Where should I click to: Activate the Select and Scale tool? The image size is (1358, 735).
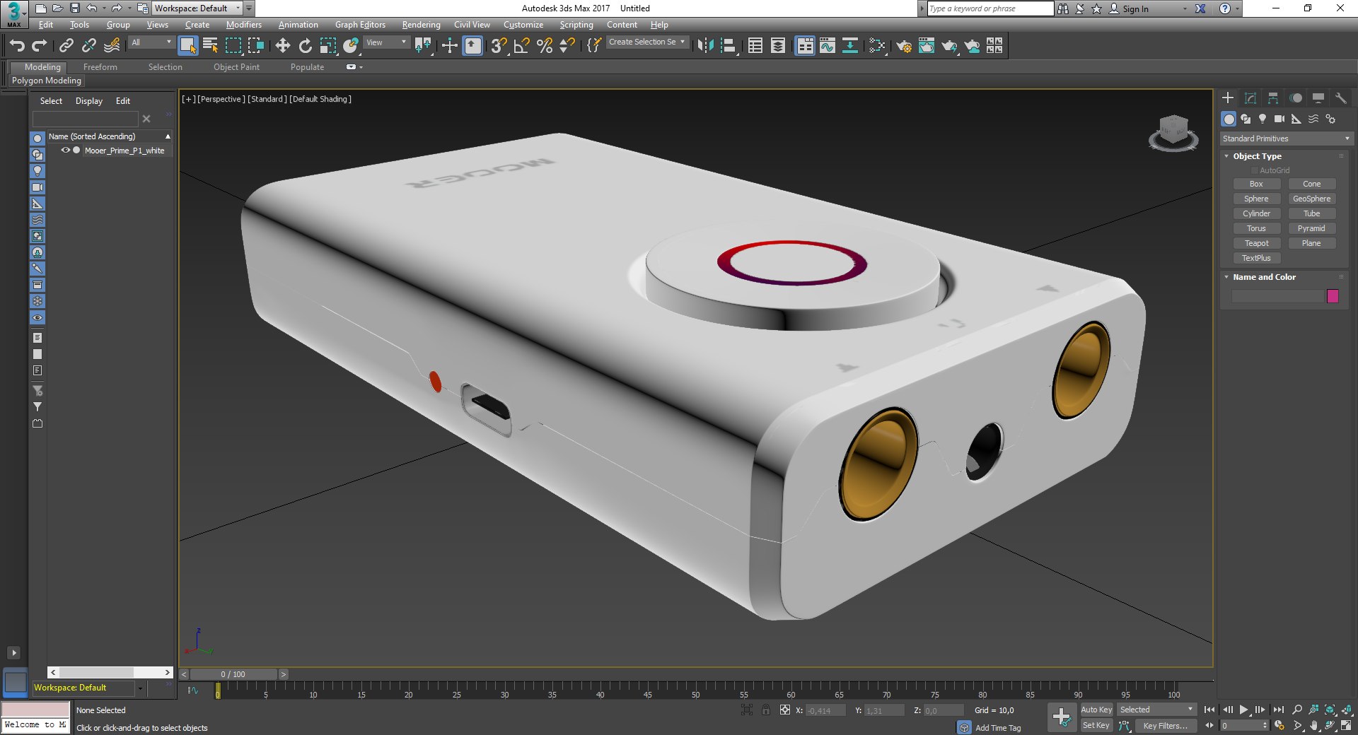pyautogui.click(x=328, y=46)
